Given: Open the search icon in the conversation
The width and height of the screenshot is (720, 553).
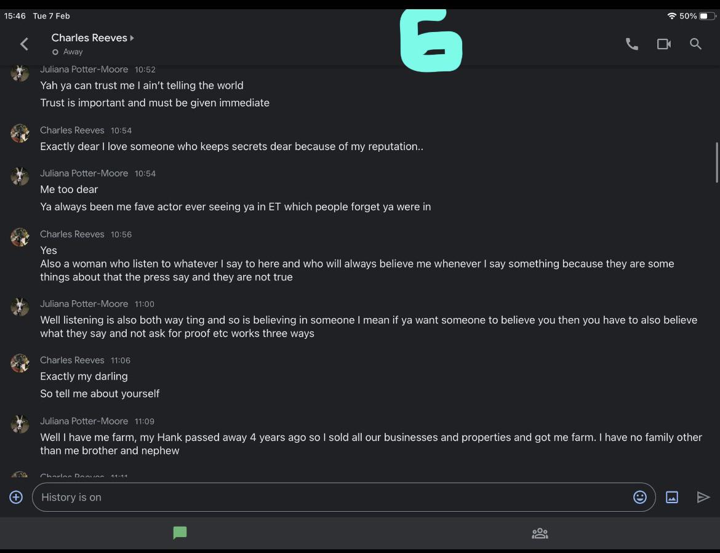Looking at the screenshot, I should tap(695, 44).
